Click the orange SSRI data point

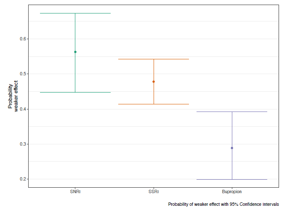click(x=154, y=82)
